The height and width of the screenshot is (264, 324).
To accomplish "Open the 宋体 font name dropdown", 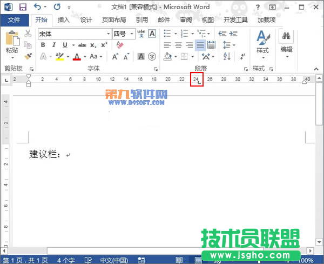I will pos(109,34).
